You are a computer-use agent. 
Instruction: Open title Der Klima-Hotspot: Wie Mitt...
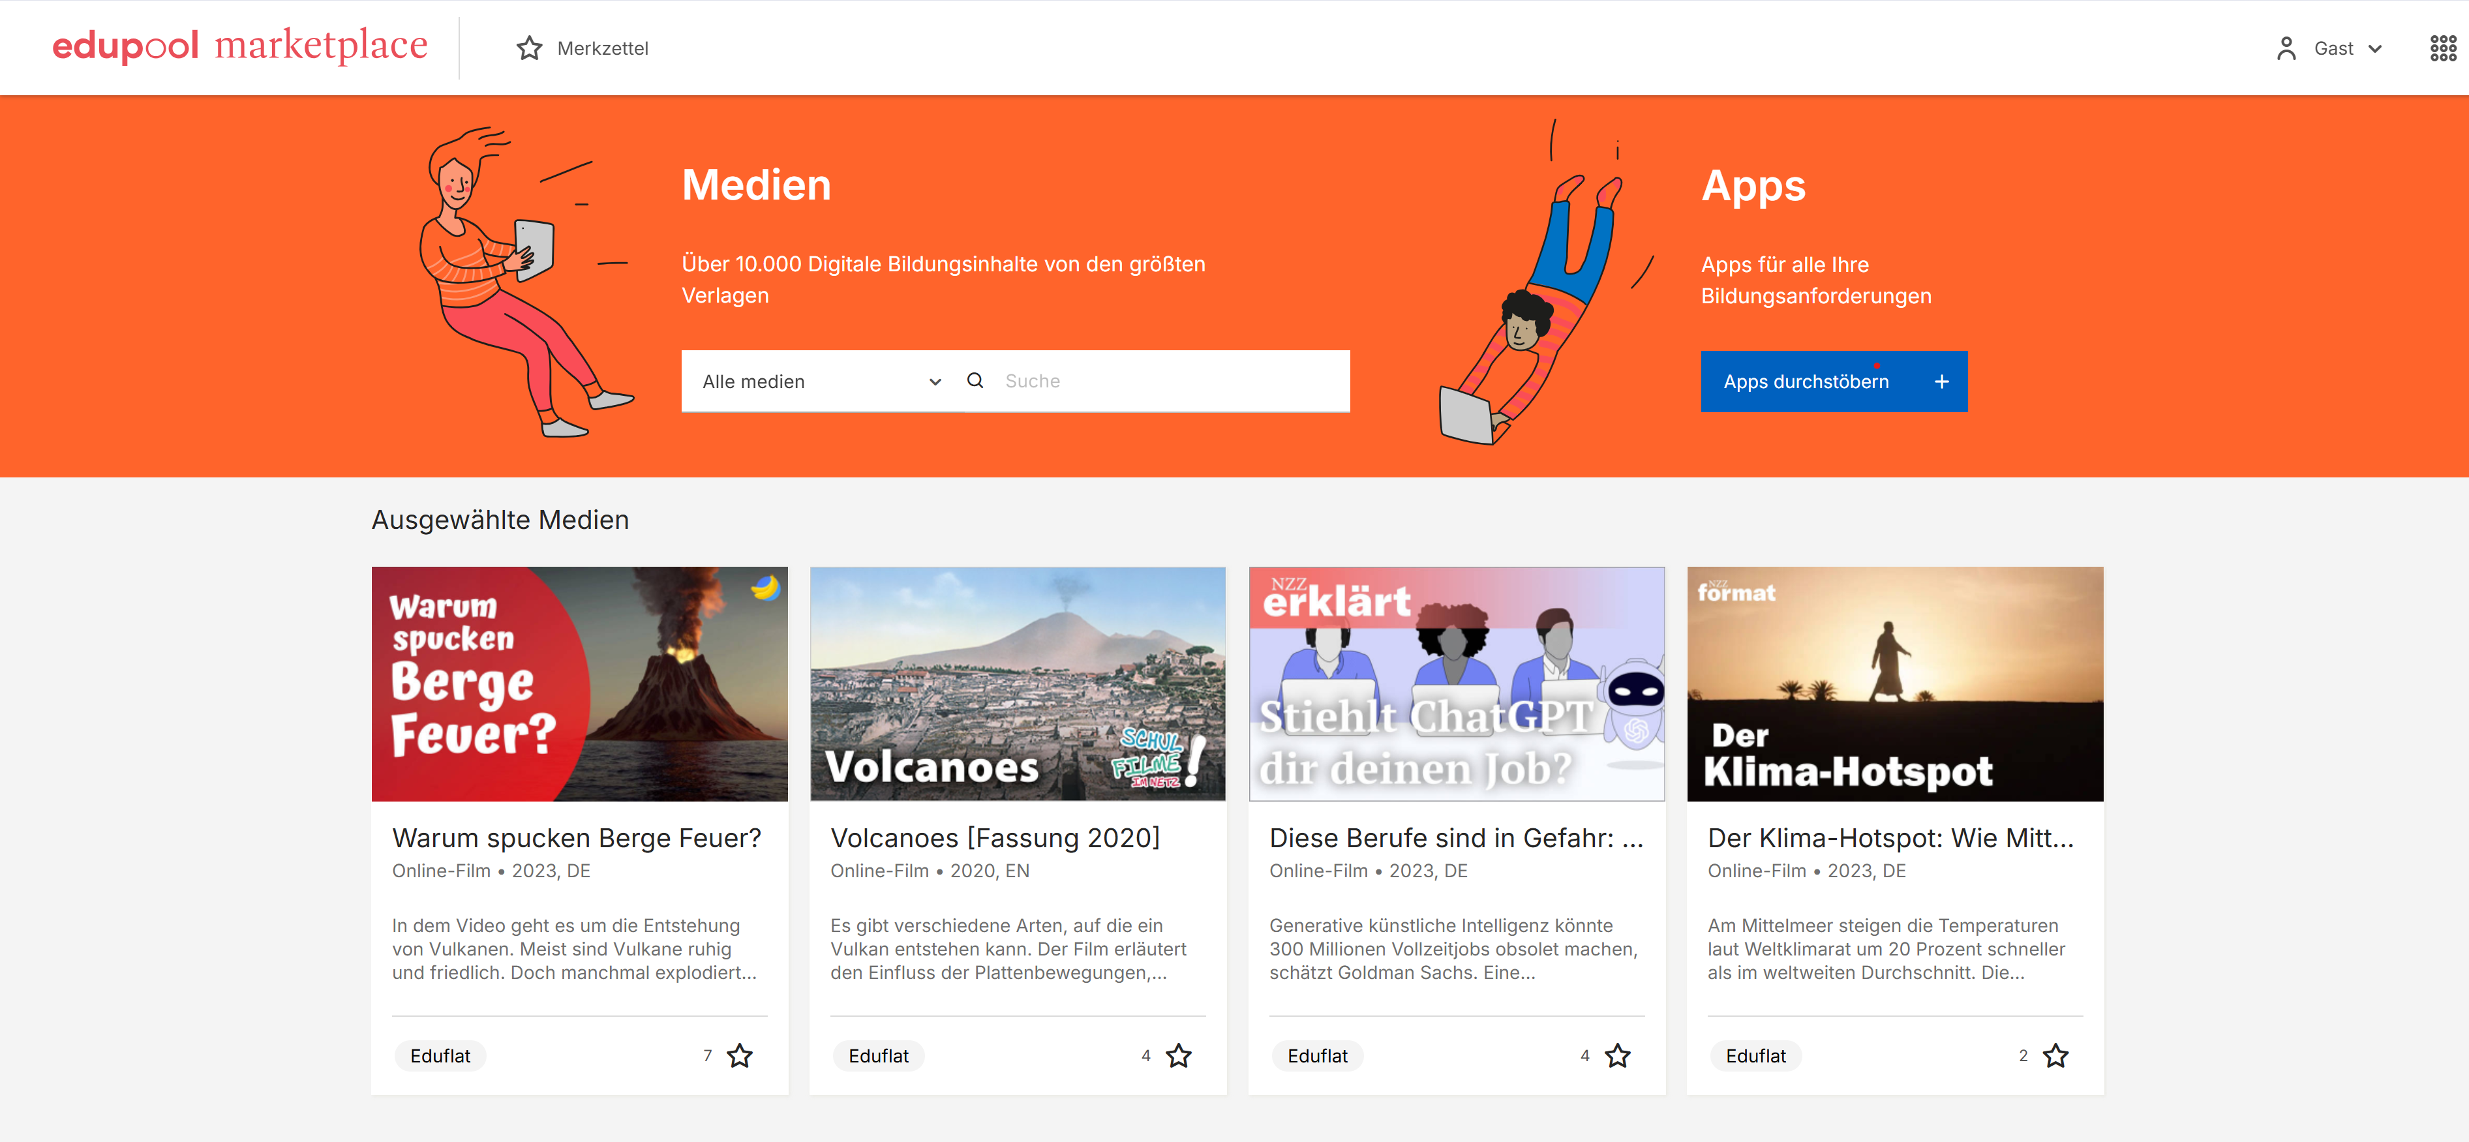click(1890, 837)
